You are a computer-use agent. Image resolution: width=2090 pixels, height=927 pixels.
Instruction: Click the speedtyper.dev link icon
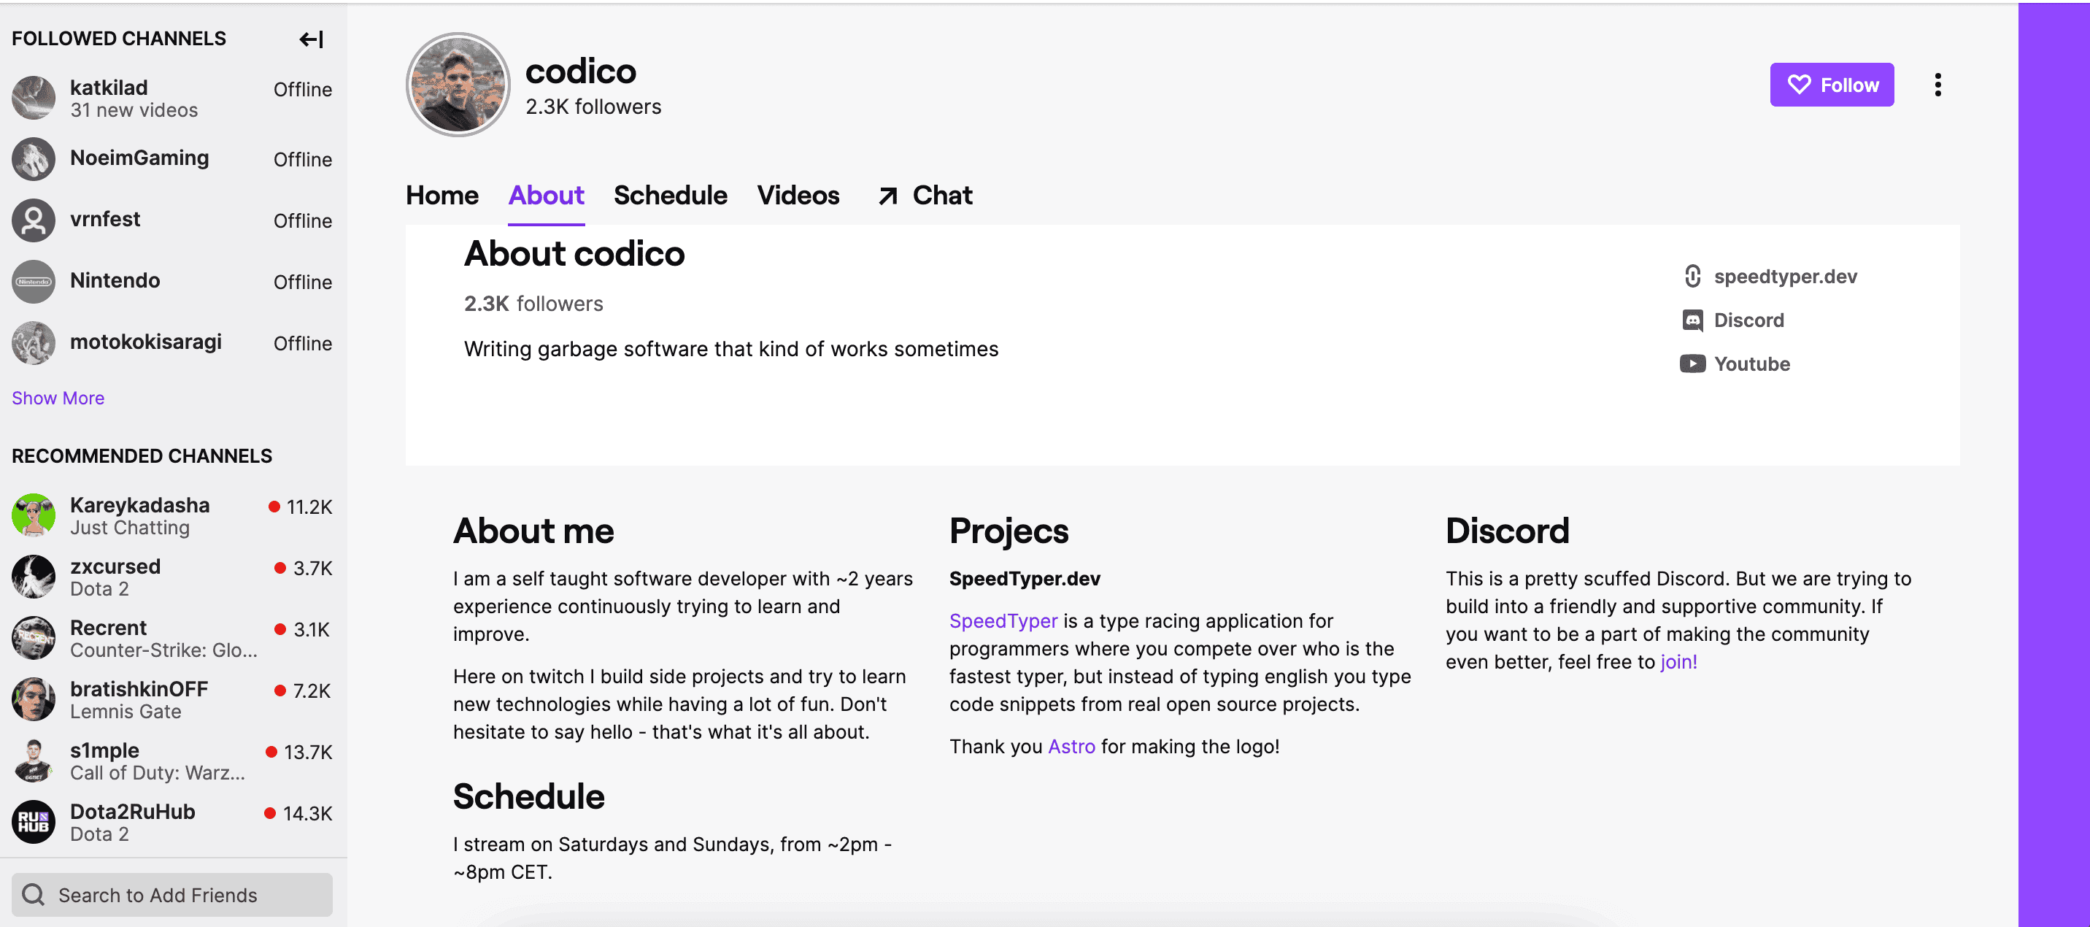point(1692,276)
